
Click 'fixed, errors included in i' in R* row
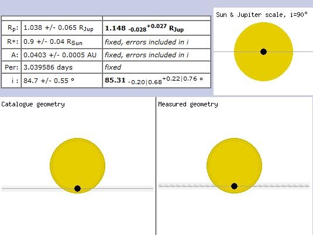(147, 42)
